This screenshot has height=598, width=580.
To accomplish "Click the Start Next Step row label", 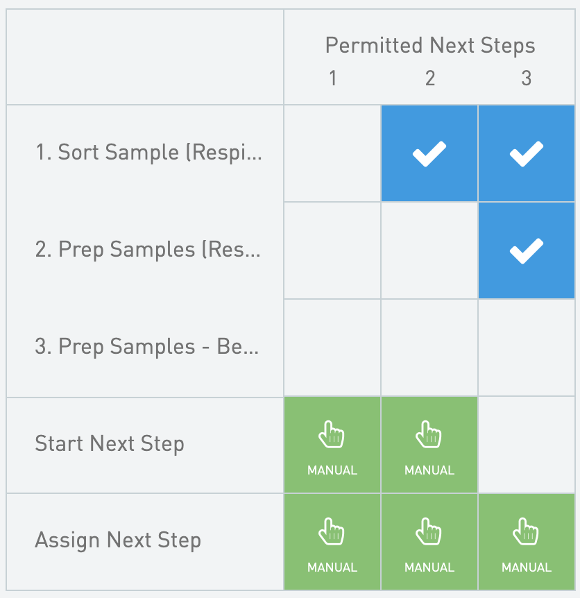I will coord(110,444).
